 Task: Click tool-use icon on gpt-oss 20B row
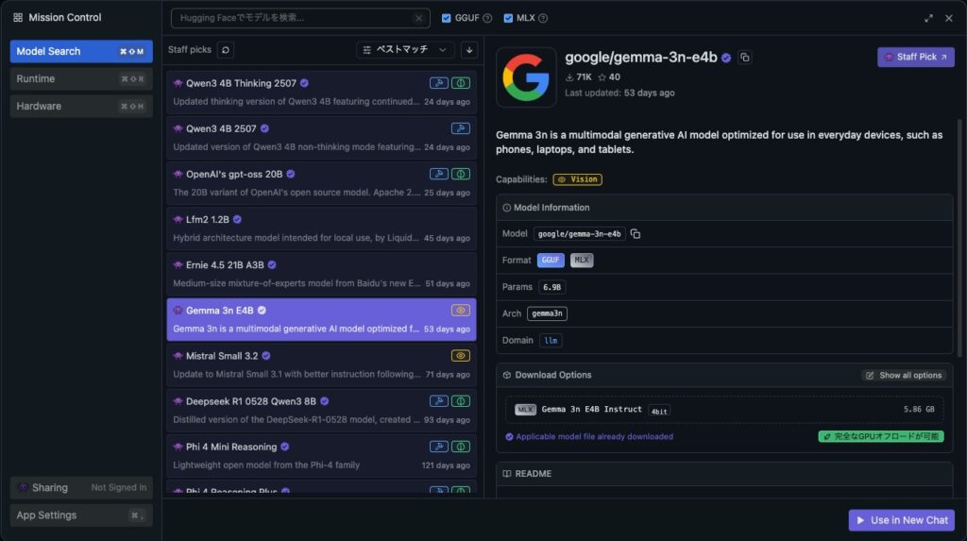438,174
